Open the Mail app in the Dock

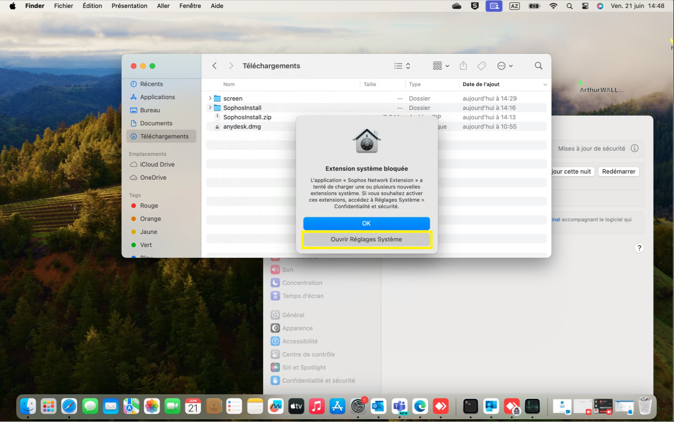click(x=111, y=407)
